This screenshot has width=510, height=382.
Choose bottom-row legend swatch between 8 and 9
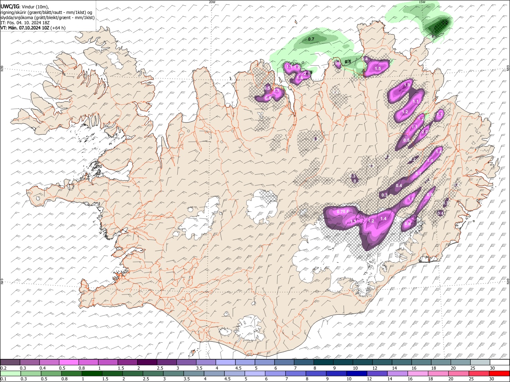pyautogui.click(x=316, y=373)
